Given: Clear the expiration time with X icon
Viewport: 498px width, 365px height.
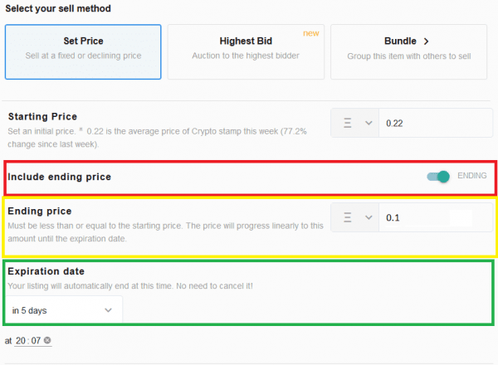Looking at the screenshot, I should pyautogui.click(x=48, y=340).
